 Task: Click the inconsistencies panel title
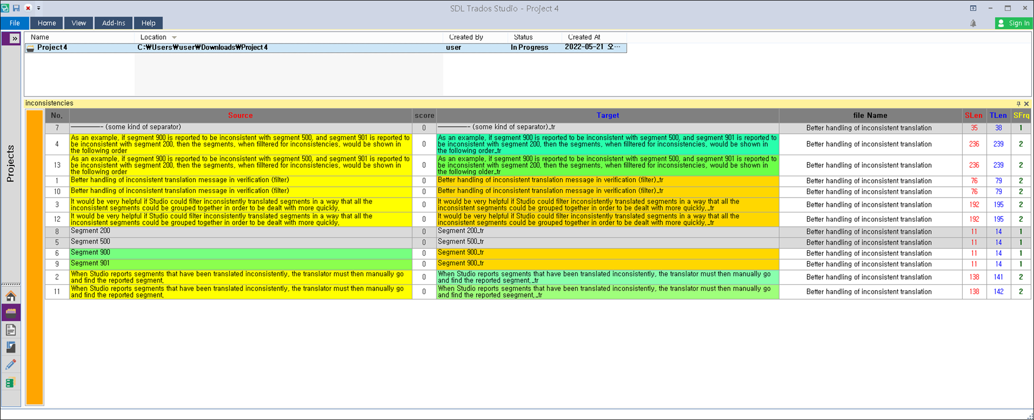(49, 103)
